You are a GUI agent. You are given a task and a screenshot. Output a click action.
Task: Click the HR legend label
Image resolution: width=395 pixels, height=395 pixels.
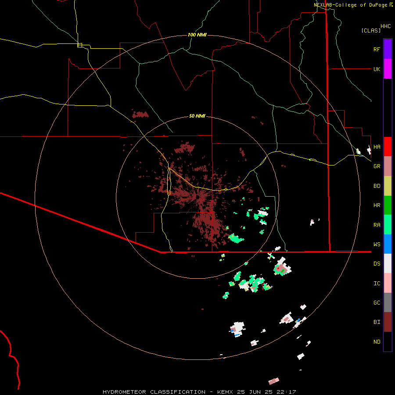377,205
